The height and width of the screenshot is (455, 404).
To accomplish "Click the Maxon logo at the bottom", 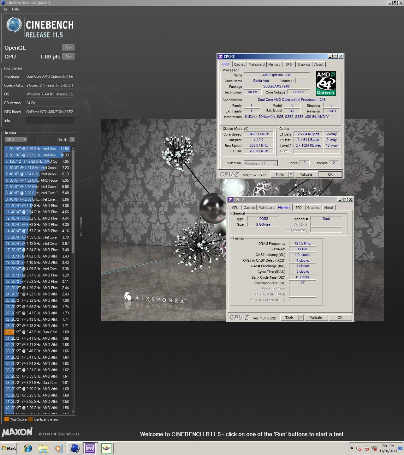I will tap(17, 432).
